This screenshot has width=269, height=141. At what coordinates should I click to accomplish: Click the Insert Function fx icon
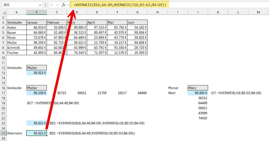(63, 5)
